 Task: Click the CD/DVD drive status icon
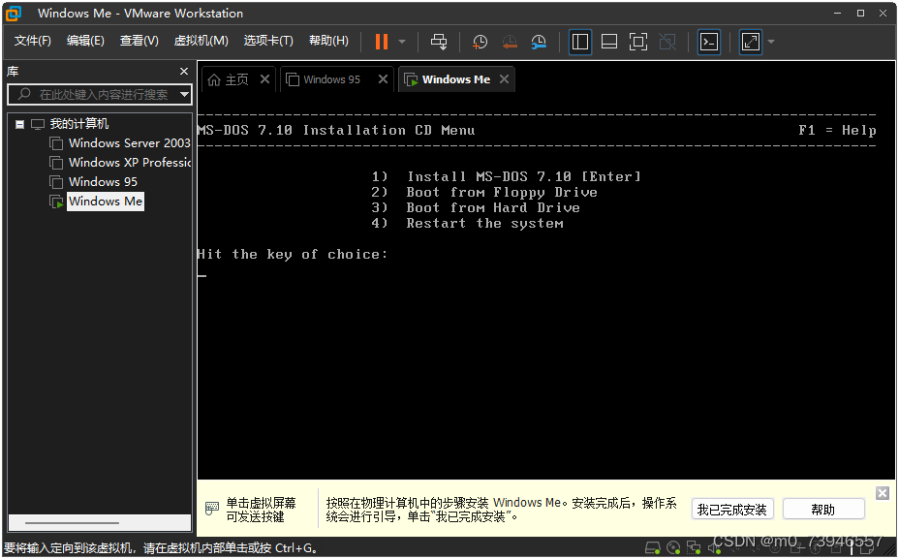click(673, 548)
